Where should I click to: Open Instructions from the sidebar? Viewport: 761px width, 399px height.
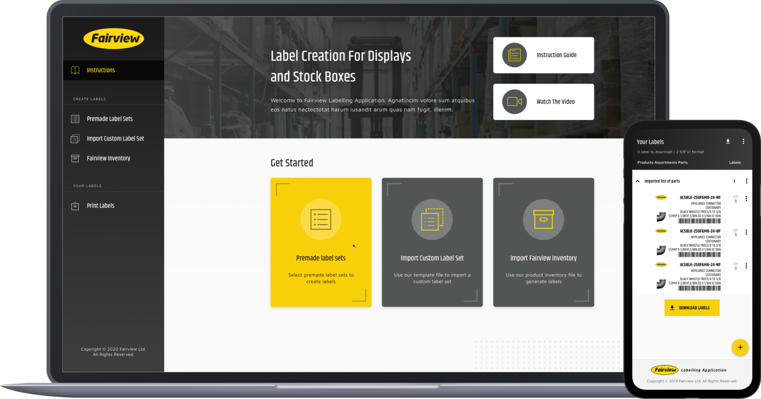tap(101, 70)
